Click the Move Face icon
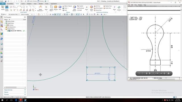 tap(92, 8)
